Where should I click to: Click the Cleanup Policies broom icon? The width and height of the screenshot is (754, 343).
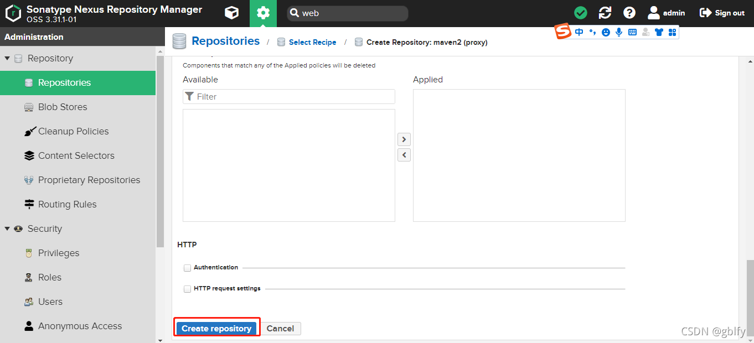pos(30,131)
